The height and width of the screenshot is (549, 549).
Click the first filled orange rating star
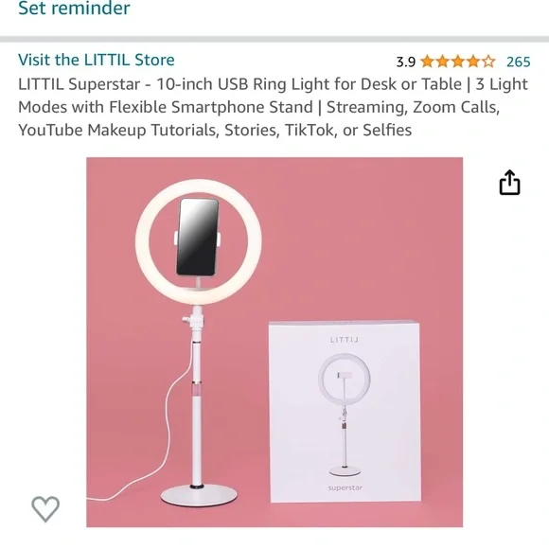[427, 62]
